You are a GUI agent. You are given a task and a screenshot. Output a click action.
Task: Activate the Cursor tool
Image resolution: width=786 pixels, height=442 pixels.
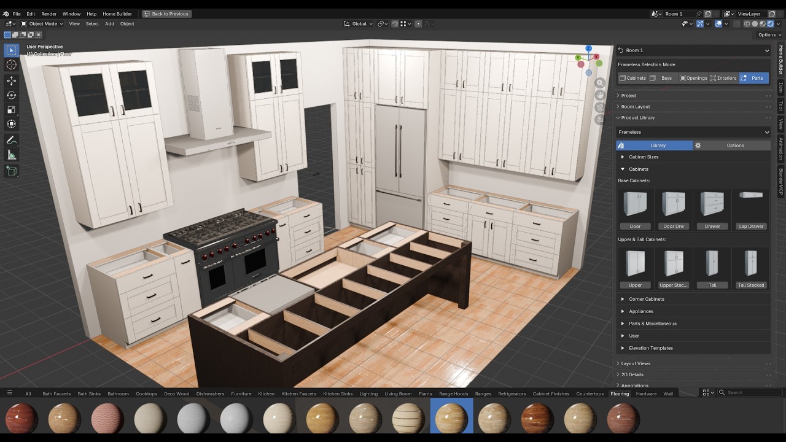pos(11,65)
